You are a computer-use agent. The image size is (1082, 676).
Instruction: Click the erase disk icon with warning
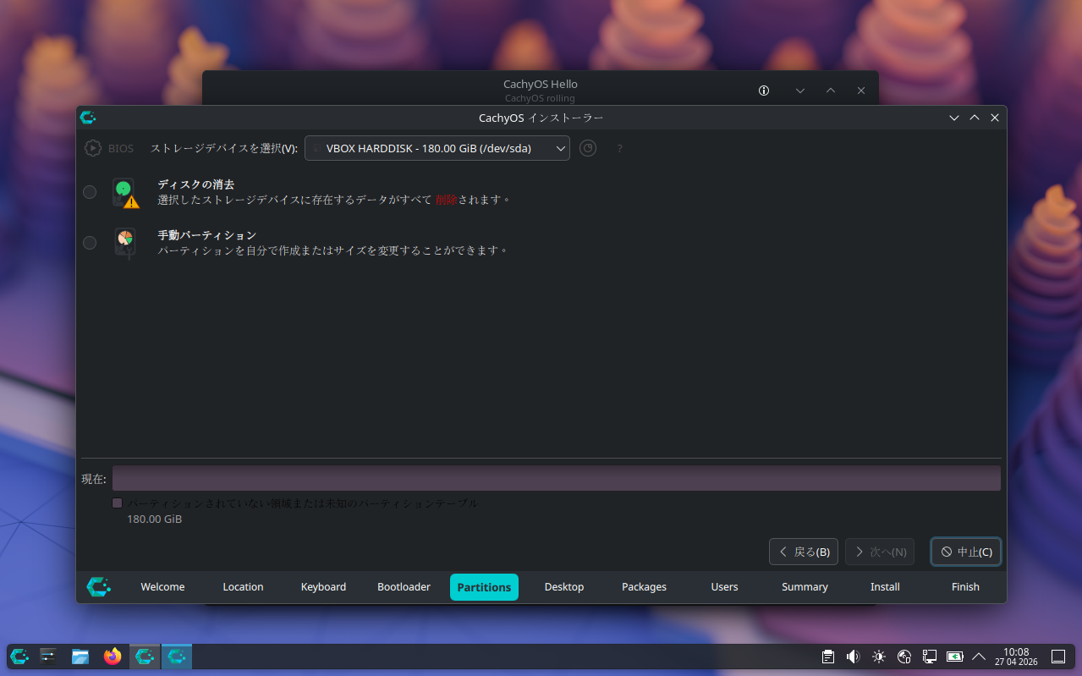125,193
